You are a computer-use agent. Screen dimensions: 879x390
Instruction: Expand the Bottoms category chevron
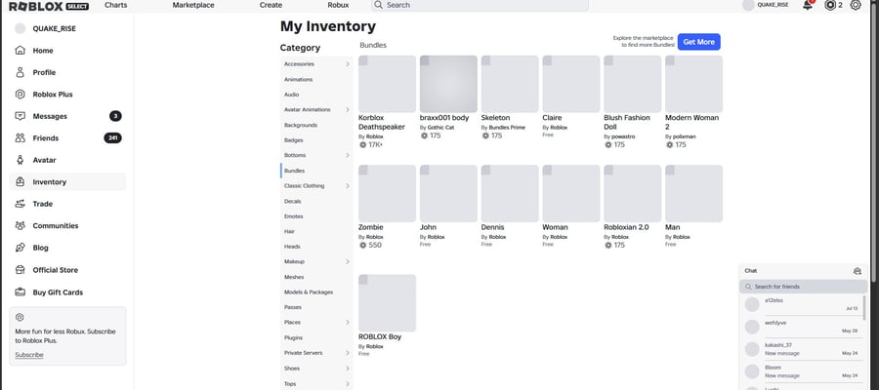(348, 155)
